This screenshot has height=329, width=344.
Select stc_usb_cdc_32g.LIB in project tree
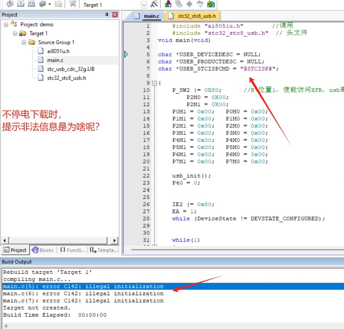(70, 69)
